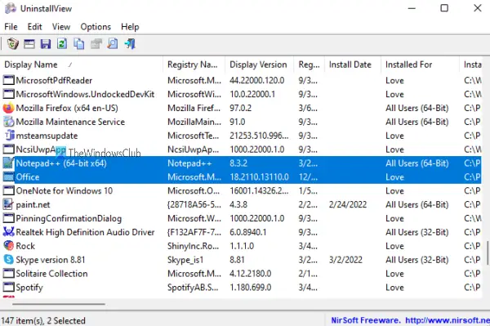This screenshot has height=326, width=490.
Task: Select the OneNote for Windows 10 entry
Action: [65, 190]
